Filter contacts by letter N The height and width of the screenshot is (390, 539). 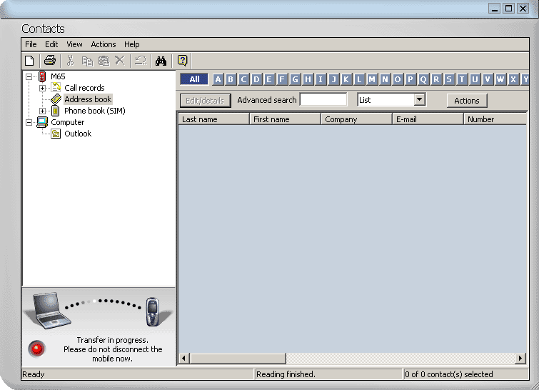(385, 79)
